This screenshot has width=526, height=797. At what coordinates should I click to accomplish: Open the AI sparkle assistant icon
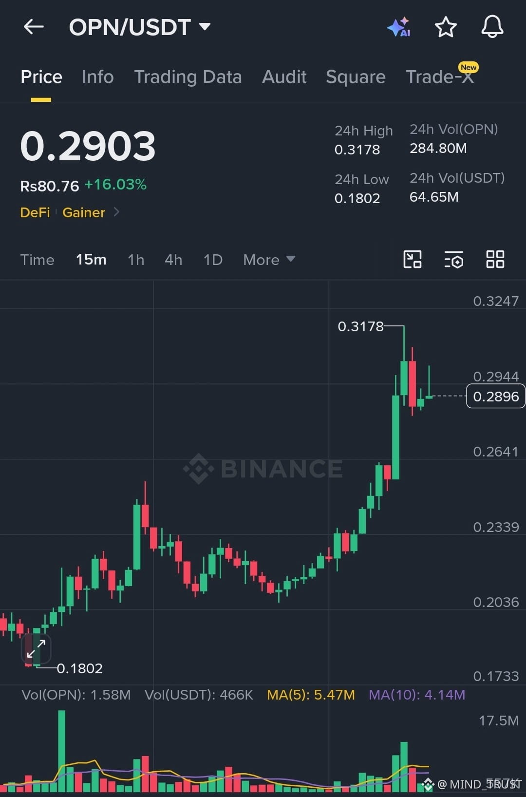[399, 27]
